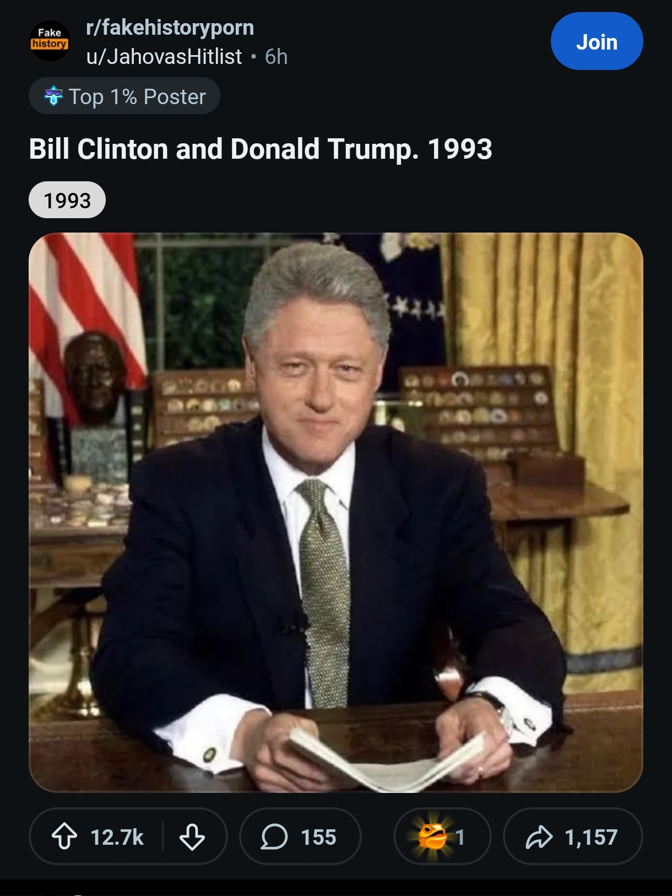Tap the Top 1% Poster label

pos(137,96)
